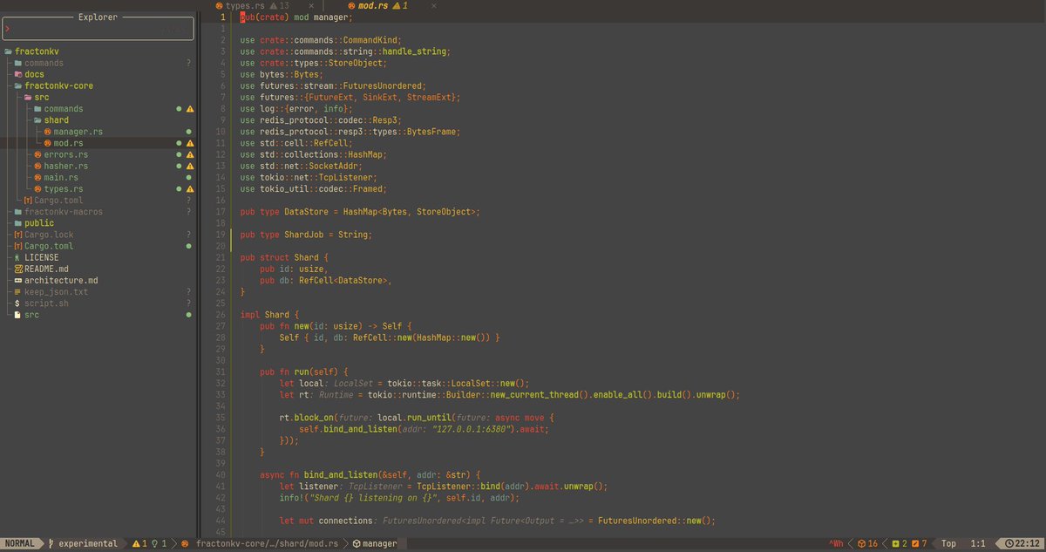Screen dimensions: 1046x552
Task: Click the warning triangle on the mod.rs tree row
Action: click(190, 143)
